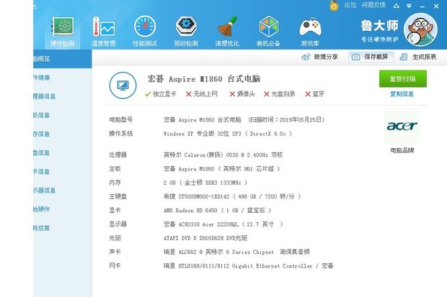This screenshot has height=297, width=447.
Task: Minimize the 鲁大师 window
Action: (422, 6)
